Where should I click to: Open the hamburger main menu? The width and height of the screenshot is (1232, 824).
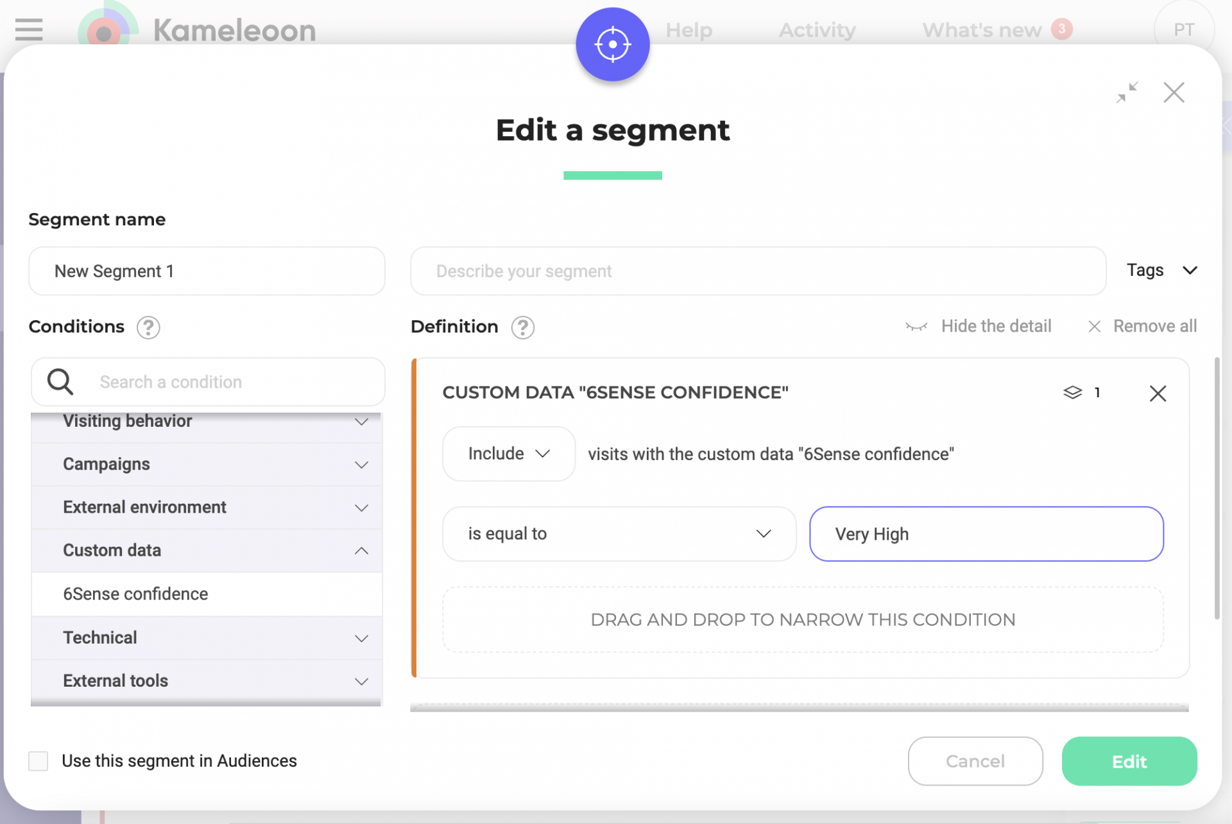point(29,30)
